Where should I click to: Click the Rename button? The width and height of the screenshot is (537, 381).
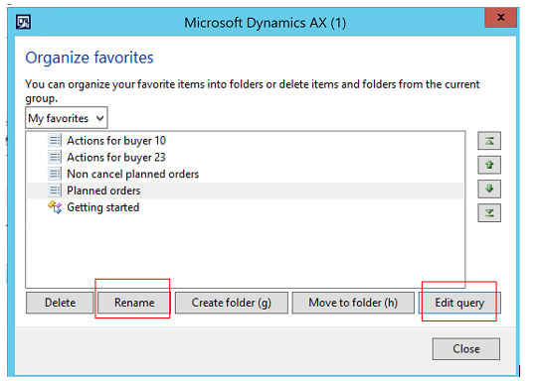(134, 303)
